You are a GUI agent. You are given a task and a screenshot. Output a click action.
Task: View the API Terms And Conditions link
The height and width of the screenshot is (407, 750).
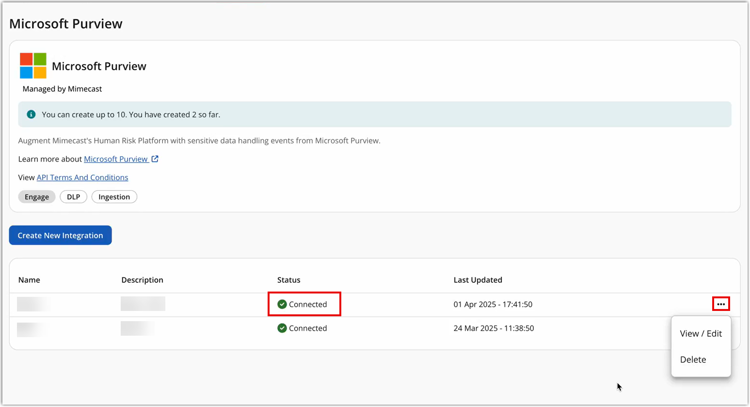(82, 177)
